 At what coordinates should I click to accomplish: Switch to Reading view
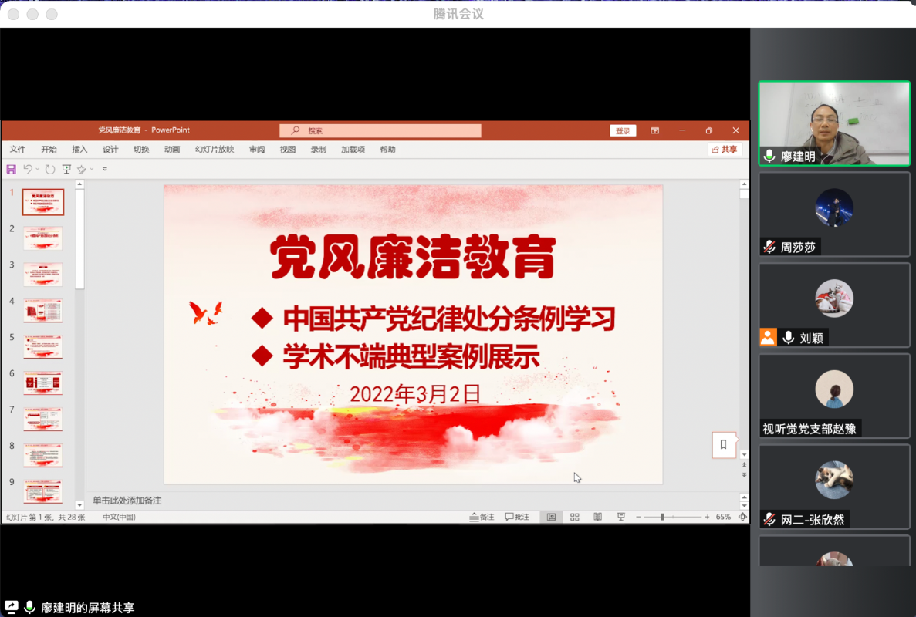[x=597, y=517]
